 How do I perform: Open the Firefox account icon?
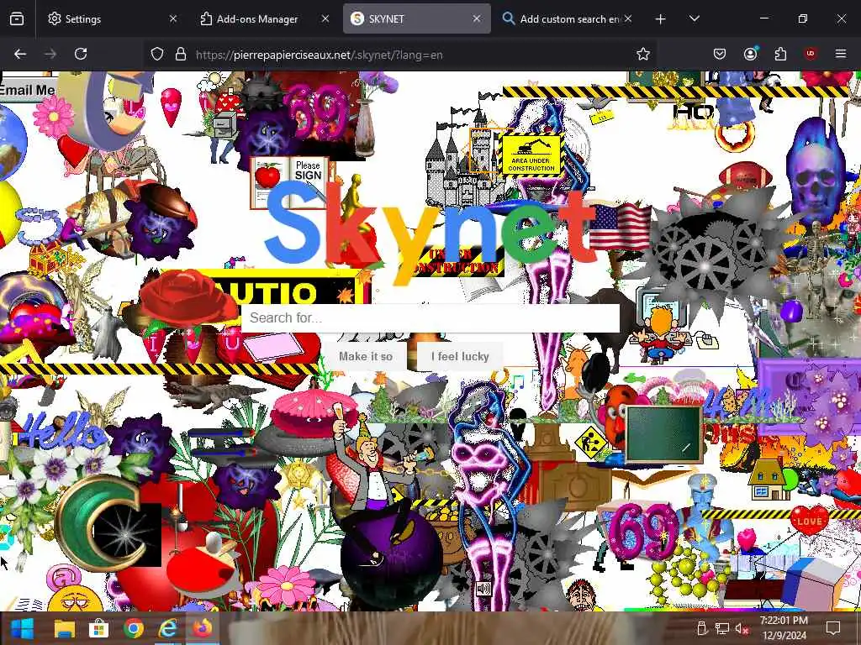[750, 55]
